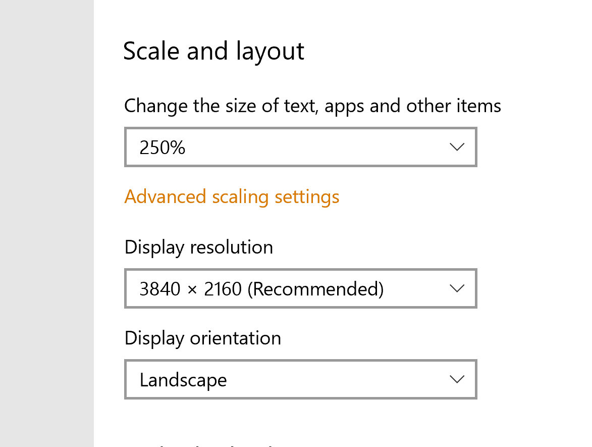The height and width of the screenshot is (447, 592).
Task: Click the 'Change the size of text' label
Action: coord(312,106)
